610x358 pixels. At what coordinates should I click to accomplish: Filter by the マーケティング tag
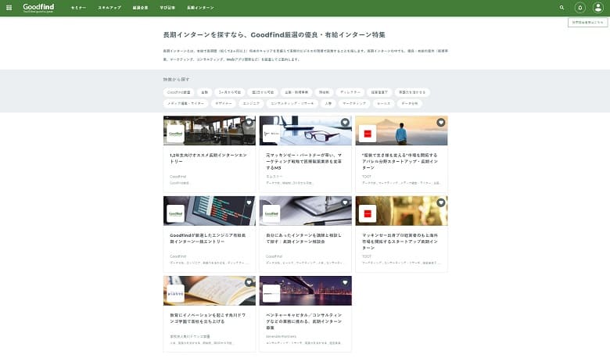point(354,103)
